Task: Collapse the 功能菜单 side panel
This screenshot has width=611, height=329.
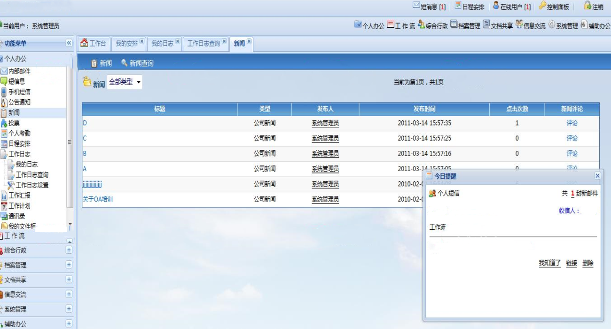Action: click(69, 43)
